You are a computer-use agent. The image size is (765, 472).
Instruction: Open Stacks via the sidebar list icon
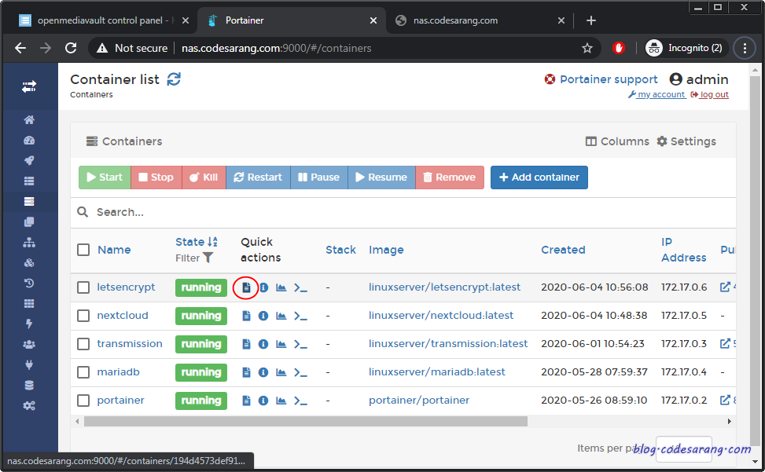coord(29,181)
